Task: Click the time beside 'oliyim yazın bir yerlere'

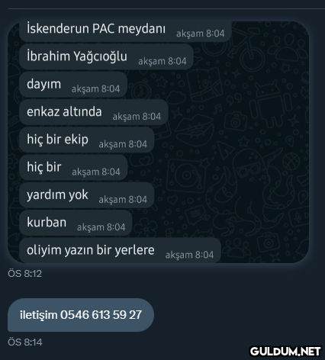Action: coord(189,255)
